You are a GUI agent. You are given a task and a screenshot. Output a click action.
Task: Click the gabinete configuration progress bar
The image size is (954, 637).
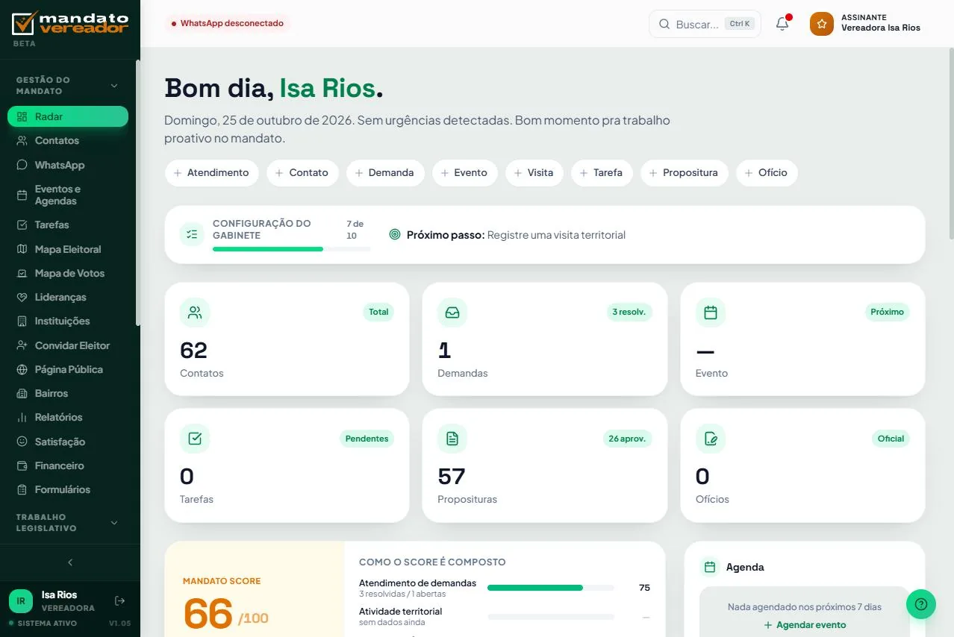[x=291, y=248]
